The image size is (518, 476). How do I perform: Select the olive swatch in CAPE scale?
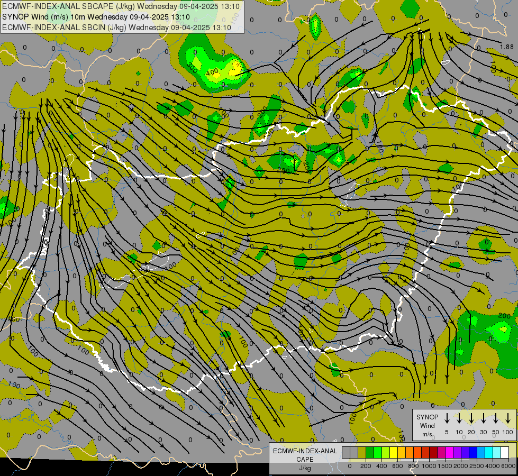point(362,452)
